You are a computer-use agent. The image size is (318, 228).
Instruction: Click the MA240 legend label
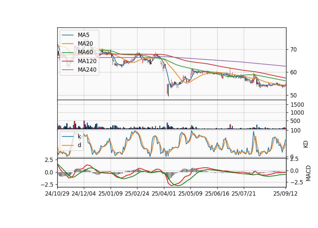pyautogui.click(x=87, y=70)
